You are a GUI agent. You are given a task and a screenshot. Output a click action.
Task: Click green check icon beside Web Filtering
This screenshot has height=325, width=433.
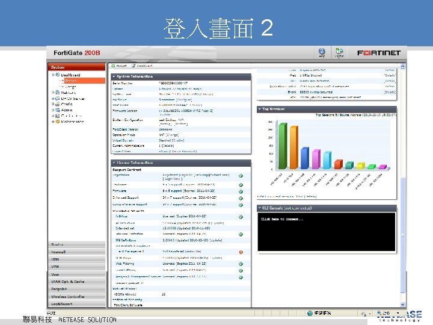(241, 264)
